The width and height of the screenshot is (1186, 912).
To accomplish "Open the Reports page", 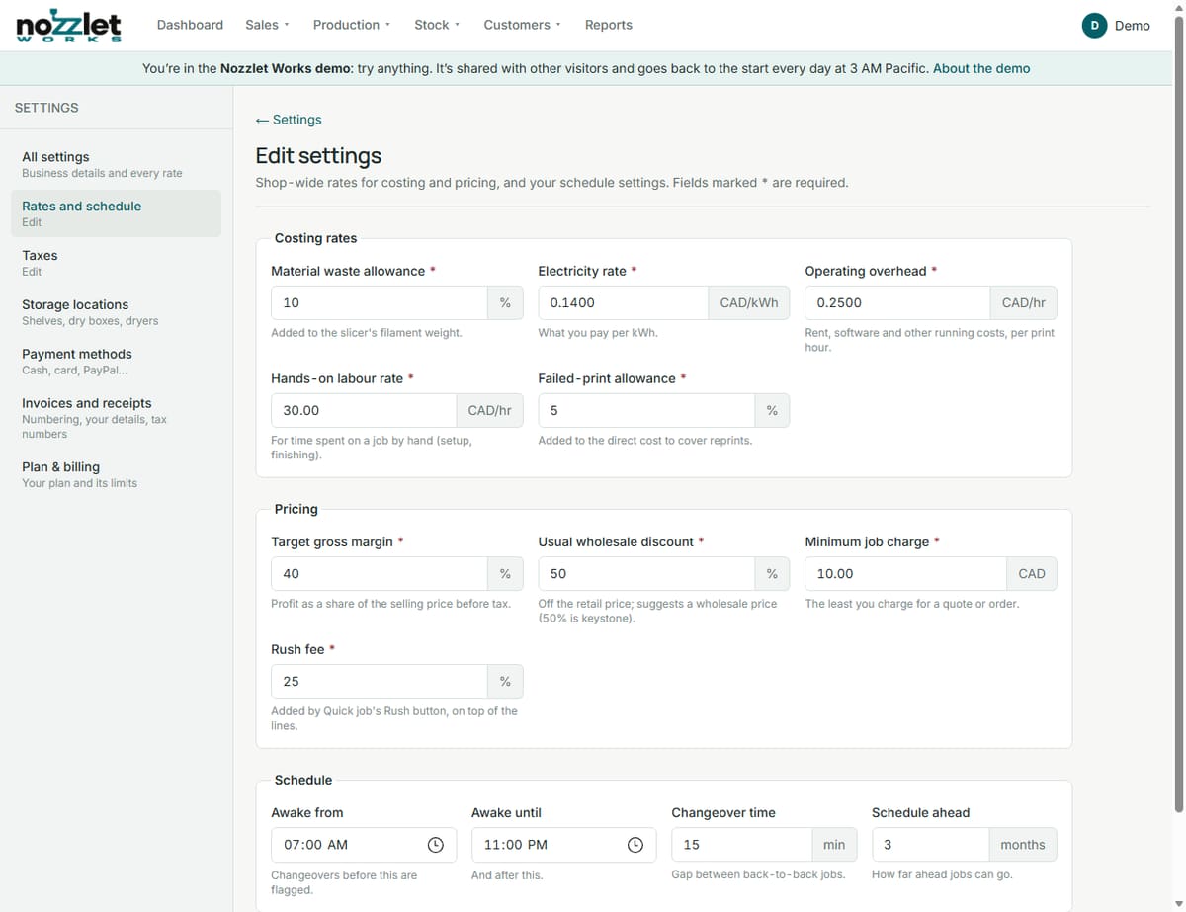I will click(609, 25).
